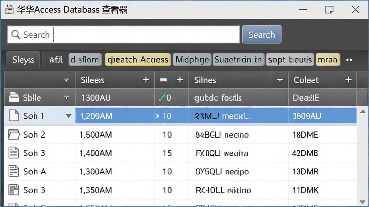This screenshot has height=207, width=369.
Task: Click into the Search input field
Action: click(124, 34)
